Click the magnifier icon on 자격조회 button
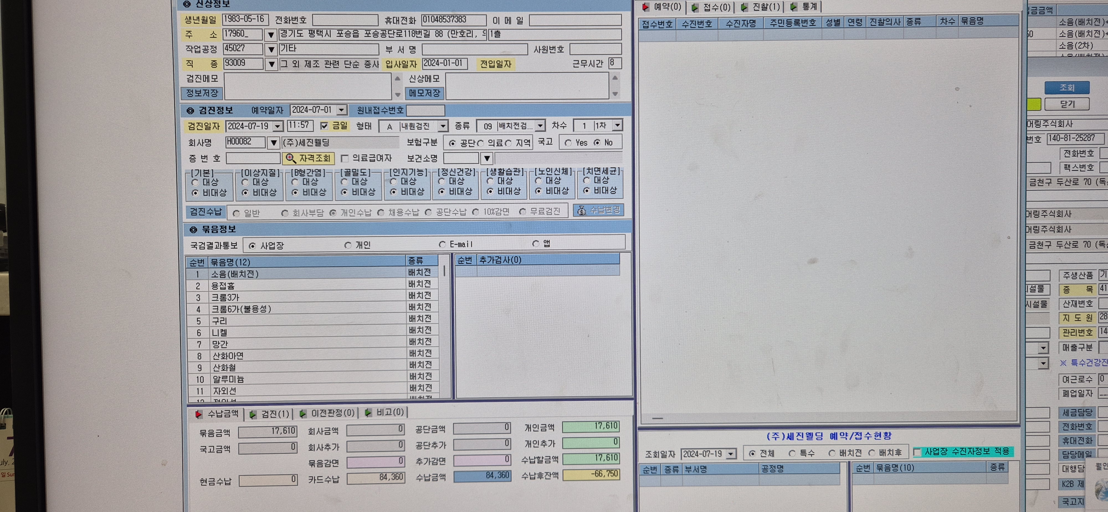 tap(291, 158)
